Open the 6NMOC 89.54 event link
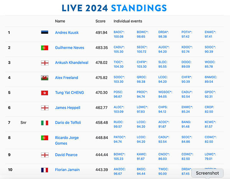 pyautogui.click(x=211, y=79)
